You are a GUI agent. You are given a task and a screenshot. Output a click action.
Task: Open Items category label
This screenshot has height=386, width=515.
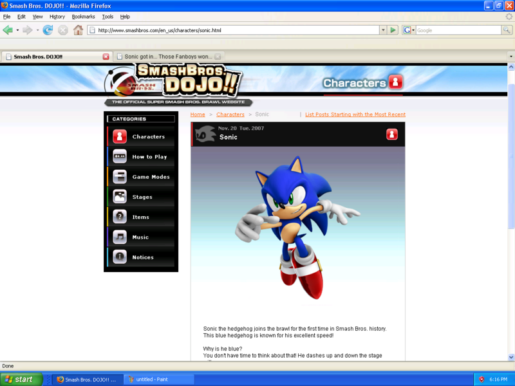[x=140, y=217]
